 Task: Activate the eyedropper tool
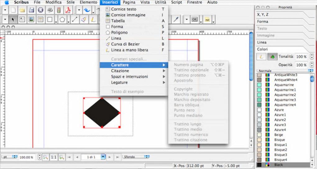point(176,20)
